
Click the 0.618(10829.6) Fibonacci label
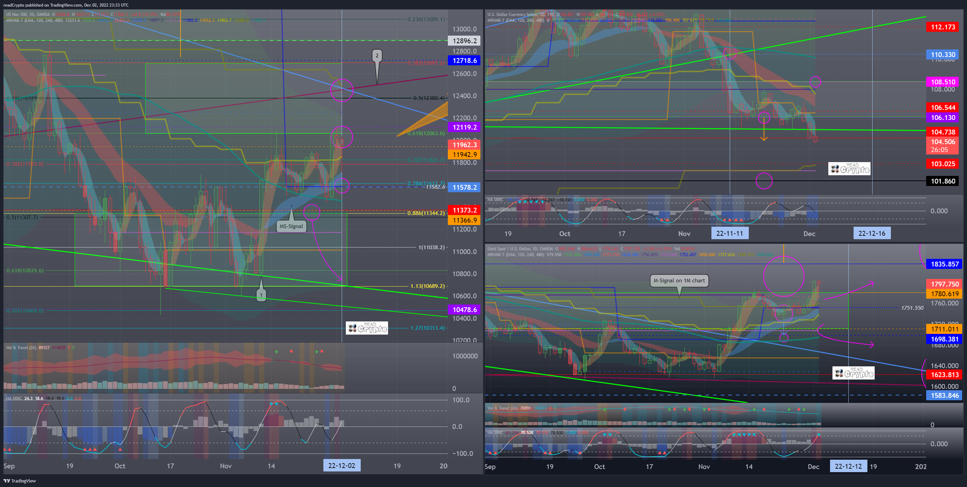(x=25, y=270)
